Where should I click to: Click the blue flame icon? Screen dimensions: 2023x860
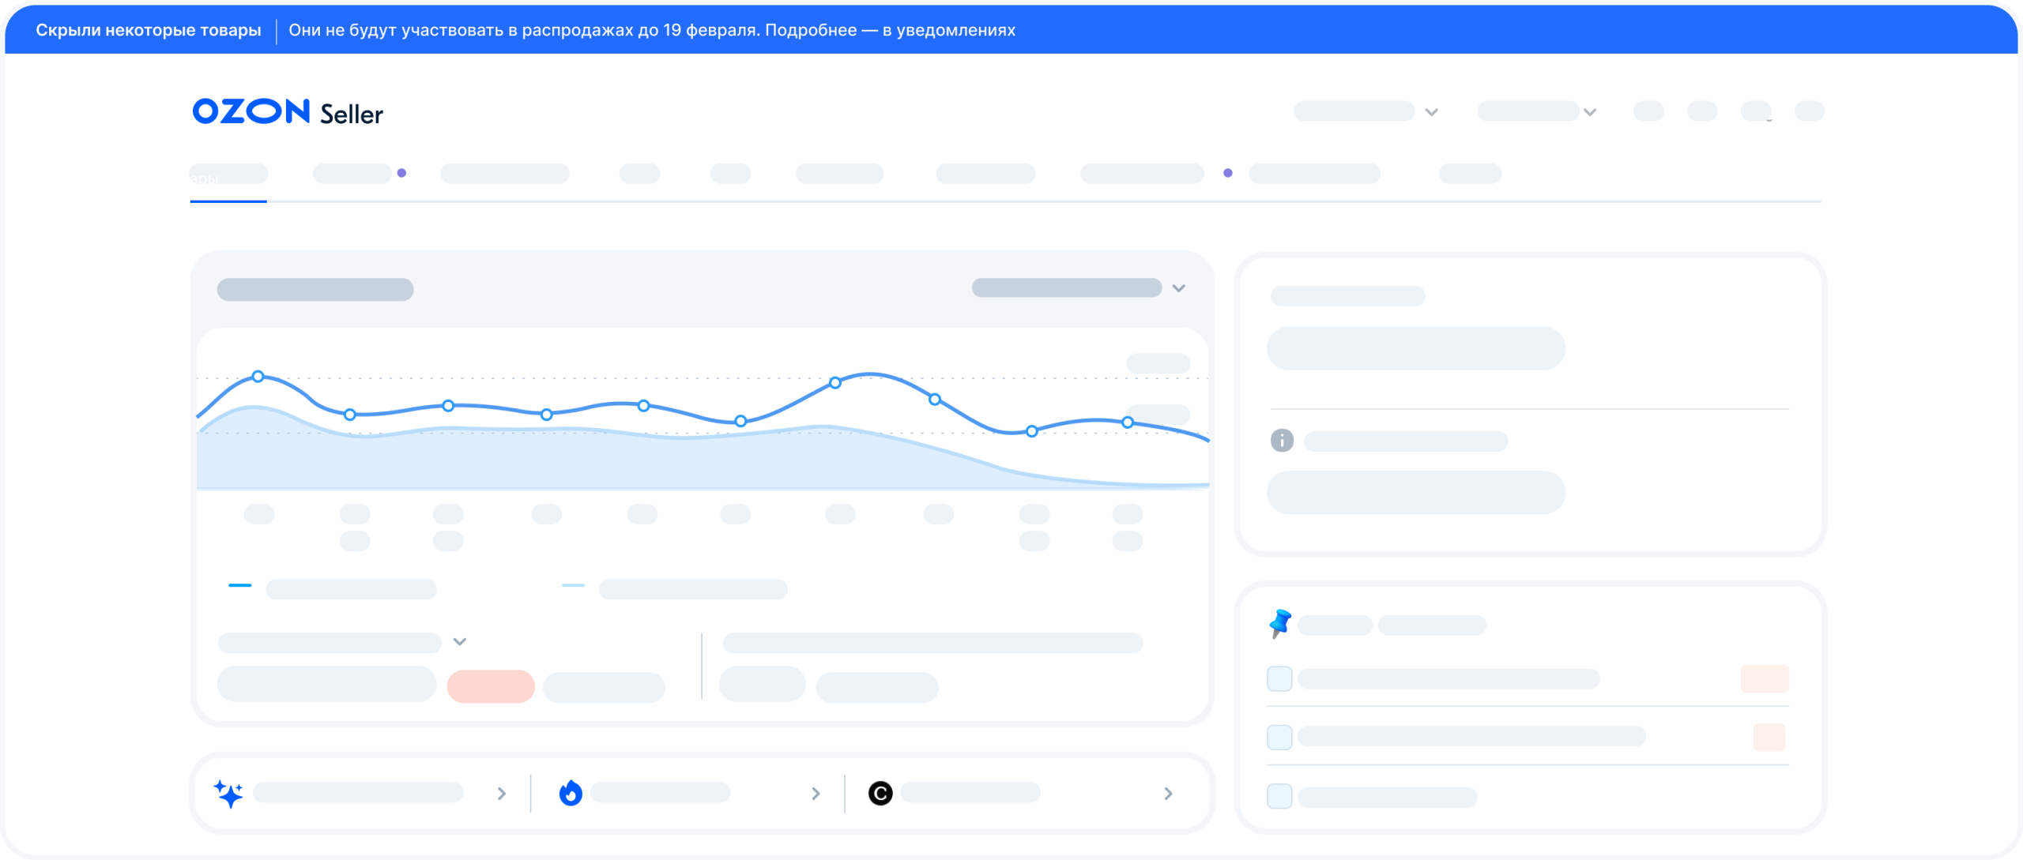point(571,792)
